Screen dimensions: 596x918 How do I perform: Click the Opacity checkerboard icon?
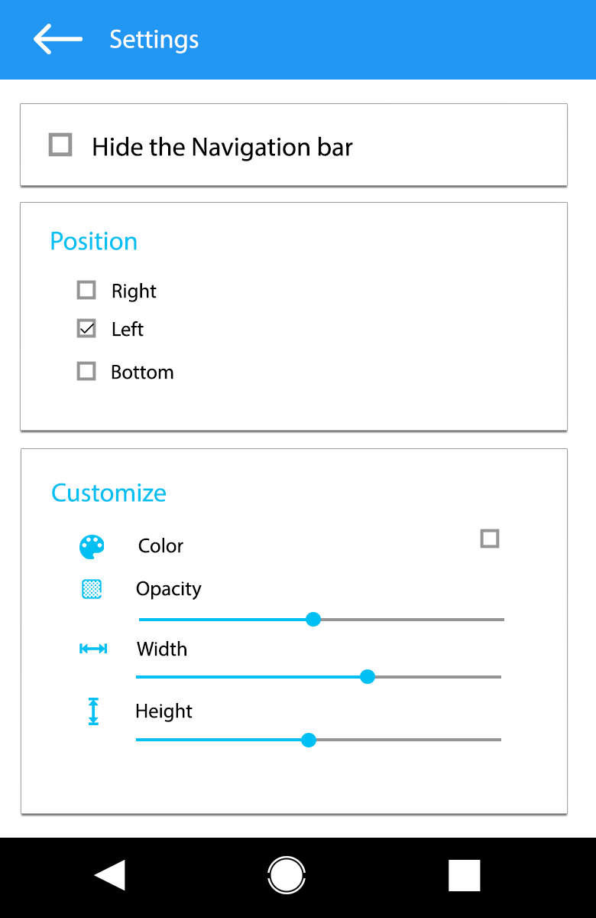point(92,589)
